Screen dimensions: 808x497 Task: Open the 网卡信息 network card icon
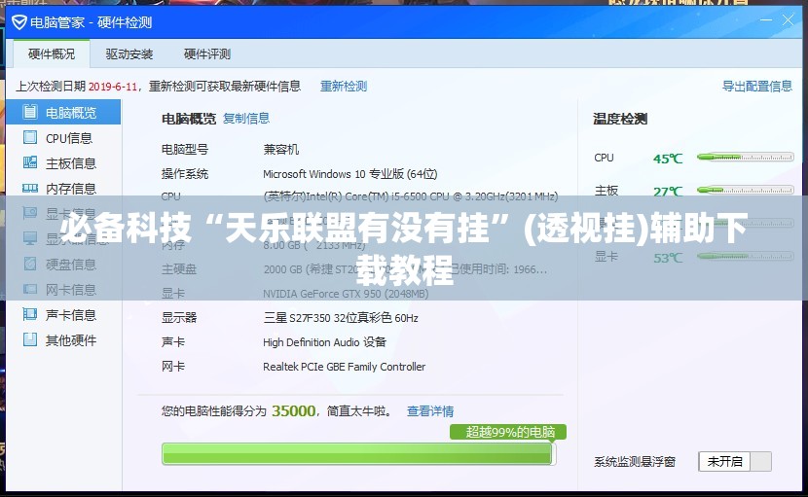point(30,289)
